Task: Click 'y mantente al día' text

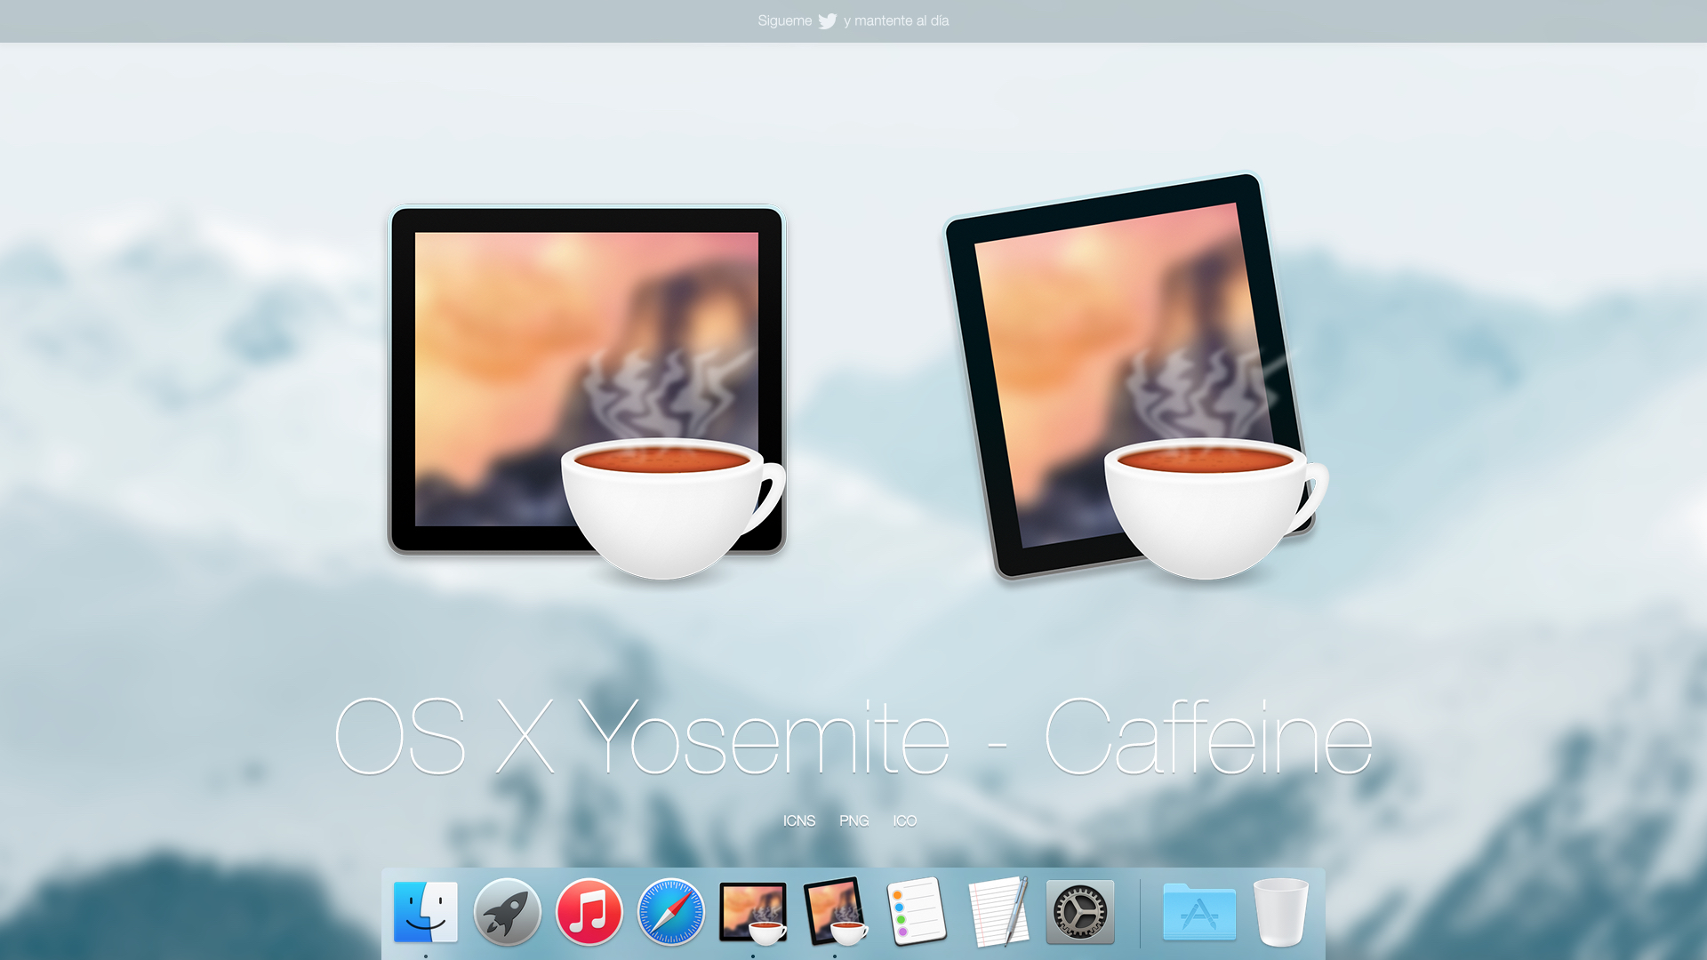Action: (x=896, y=20)
